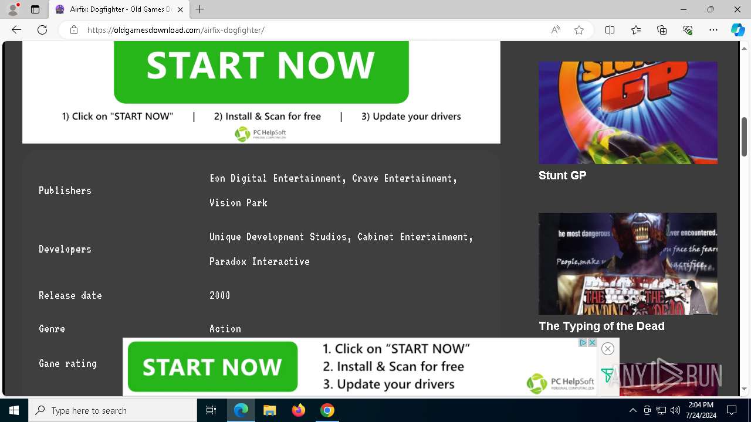Open Microsoft Edge from taskbar
Viewport: 751px width, 422px height.
tap(241, 410)
